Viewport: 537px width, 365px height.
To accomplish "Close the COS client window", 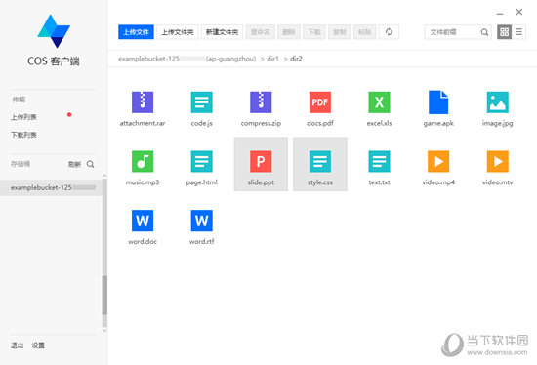I will point(519,12).
